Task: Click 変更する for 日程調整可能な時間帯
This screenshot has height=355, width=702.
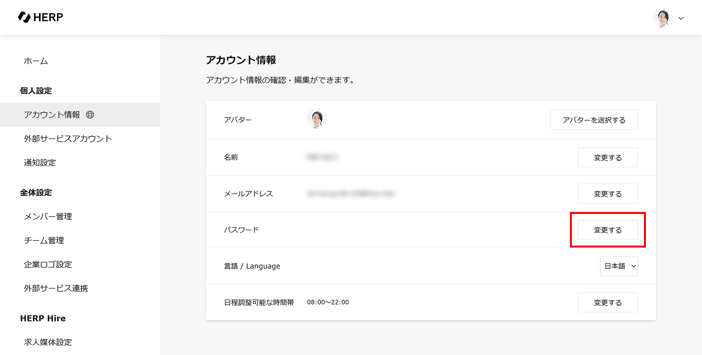Action: click(x=607, y=302)
